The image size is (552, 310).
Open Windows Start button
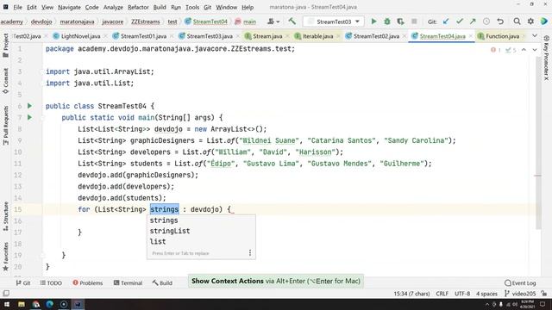7,304
